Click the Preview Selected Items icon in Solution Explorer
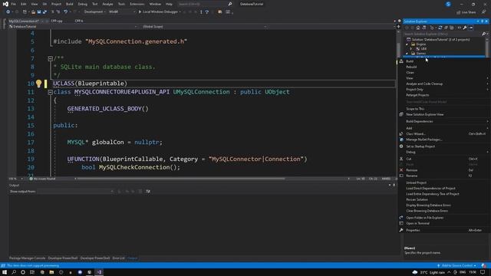Viewport: 491px width, 276px height. pyautogui.click(x=470, y=28)
